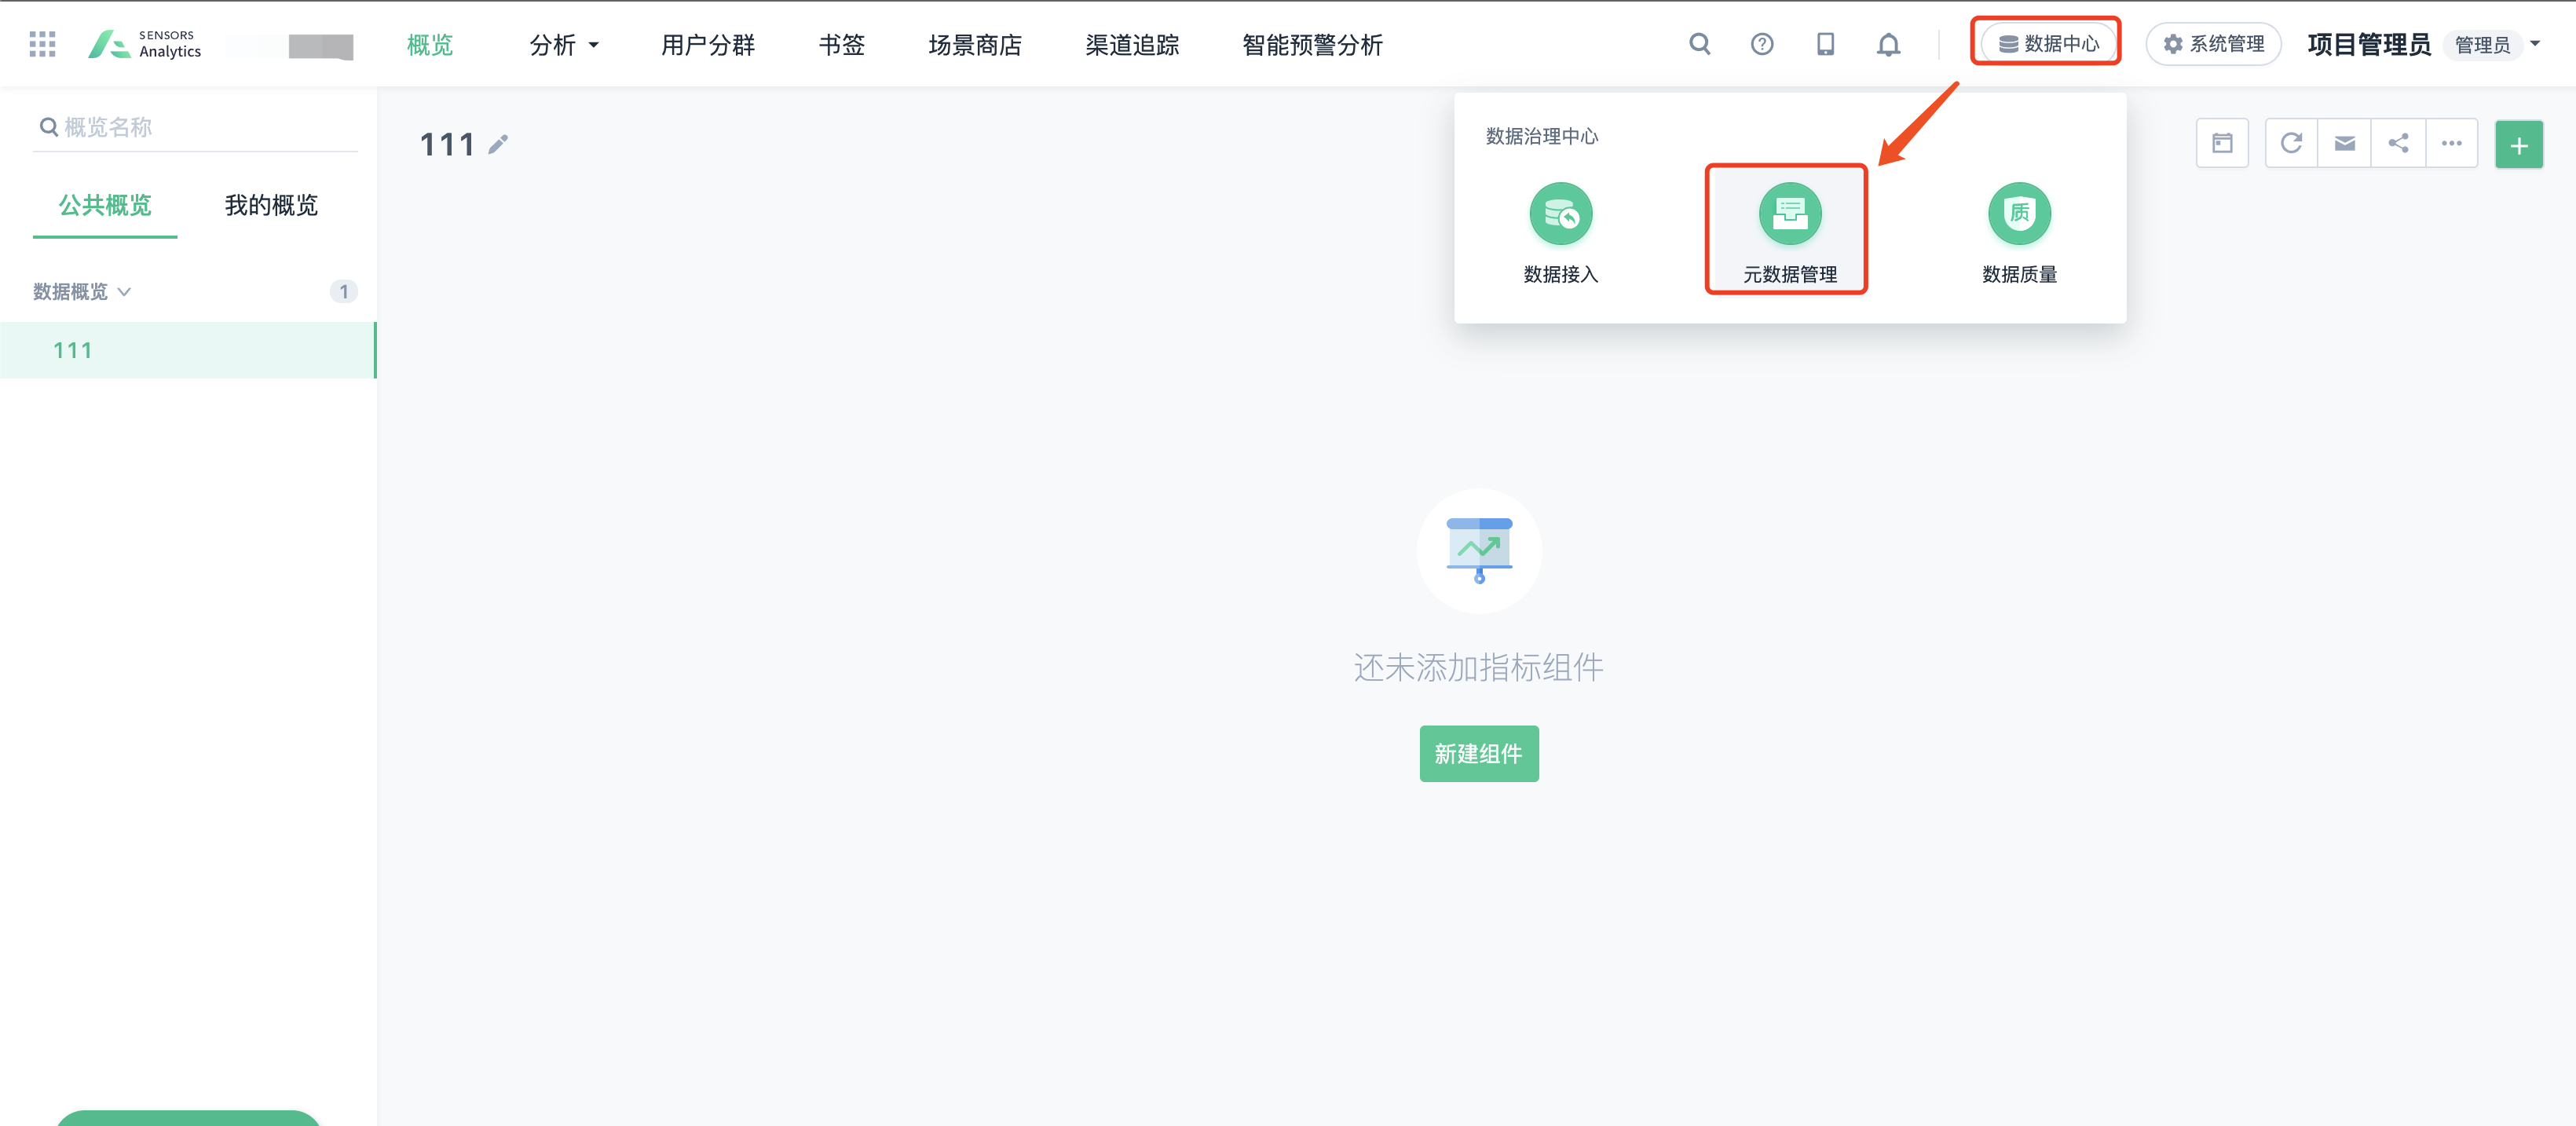Open 系统管理 settings button

(x=2213, y=44)
